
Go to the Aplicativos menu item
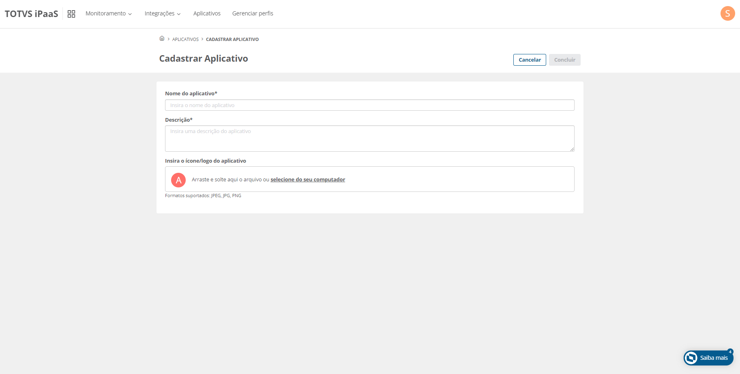[207, 13]
